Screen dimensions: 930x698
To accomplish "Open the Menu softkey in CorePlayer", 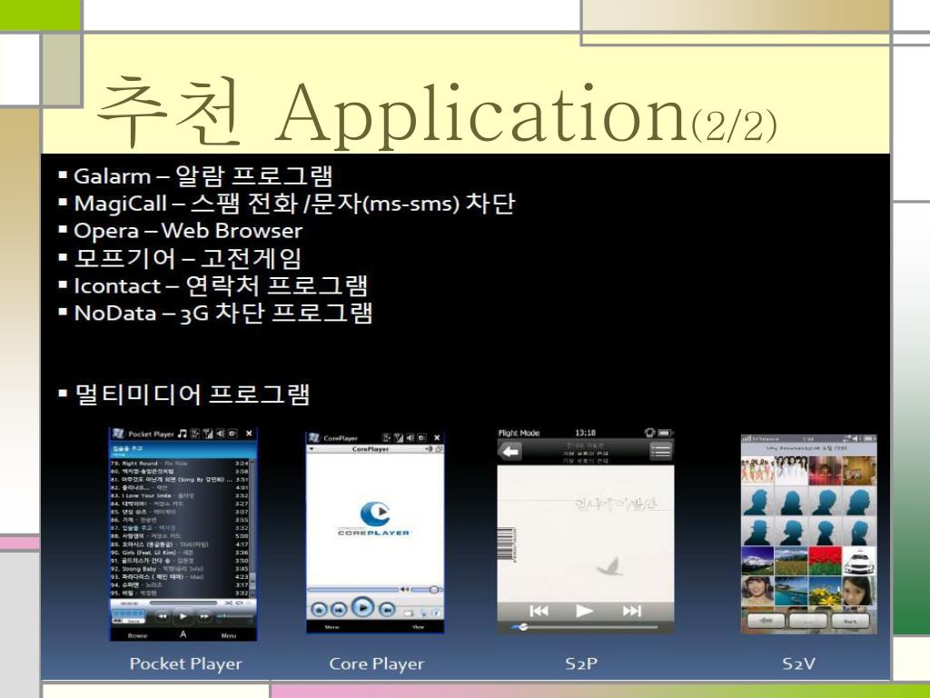I will tap(332, 627).
